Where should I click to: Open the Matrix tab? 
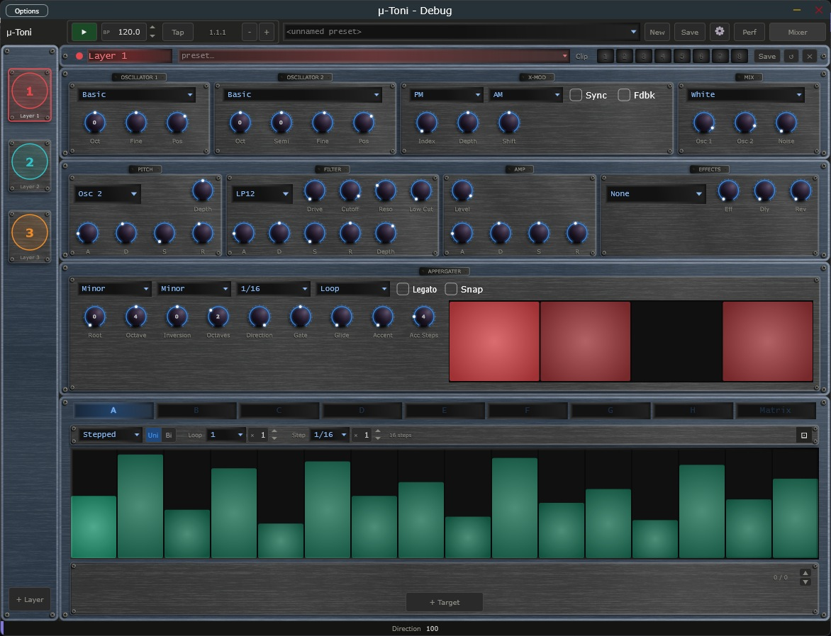point(776,410)
